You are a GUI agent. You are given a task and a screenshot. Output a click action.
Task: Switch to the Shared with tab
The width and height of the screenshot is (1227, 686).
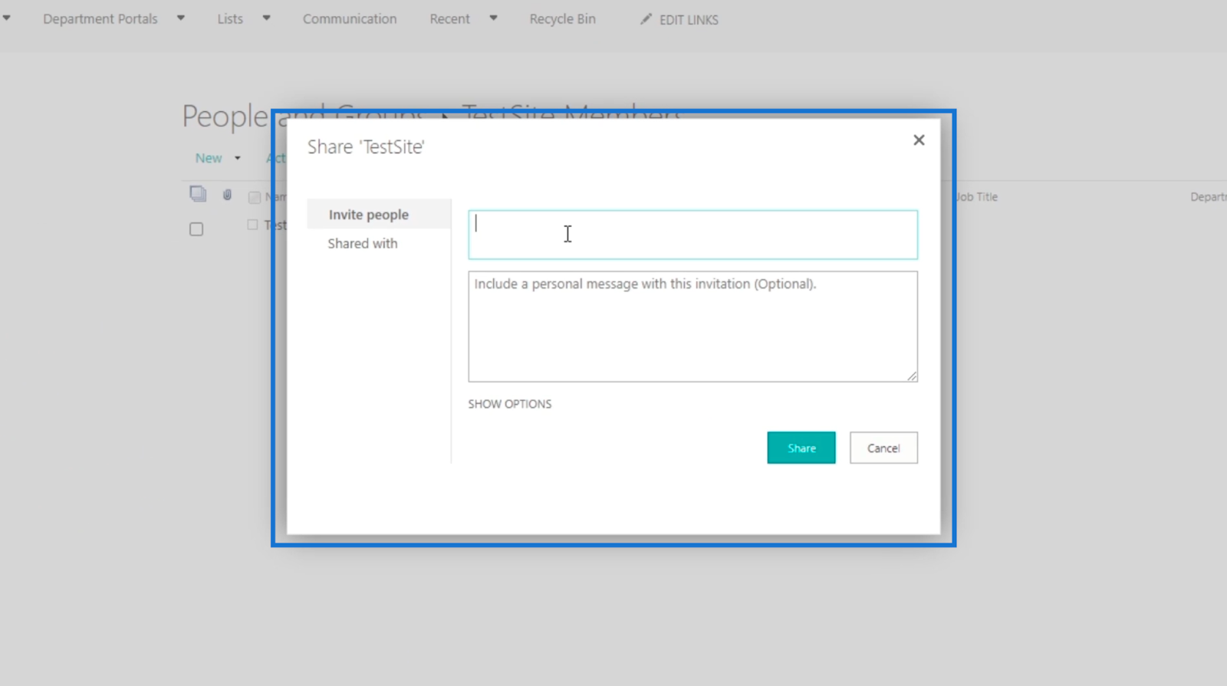tap(363, 244)
